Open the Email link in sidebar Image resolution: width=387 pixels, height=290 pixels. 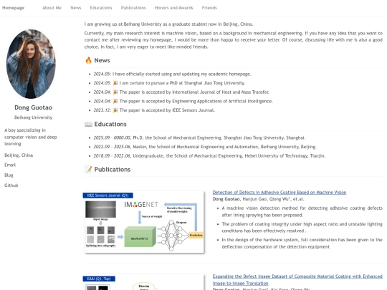(10, 165)
